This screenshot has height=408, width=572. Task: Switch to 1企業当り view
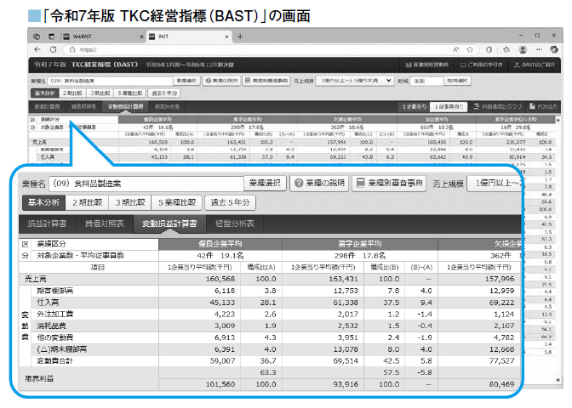tap(414, 107)
